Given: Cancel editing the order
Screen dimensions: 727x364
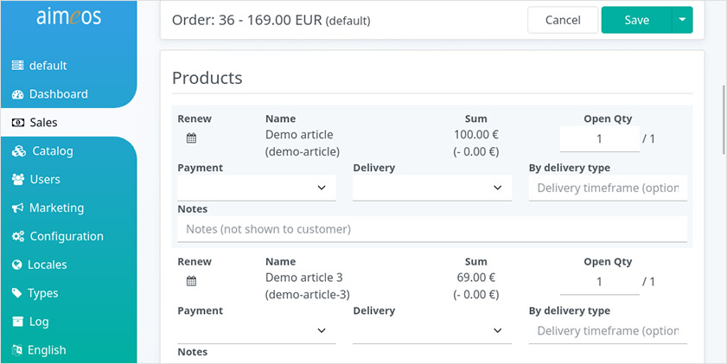Looking at the screenshot, I should pos(563,20).
